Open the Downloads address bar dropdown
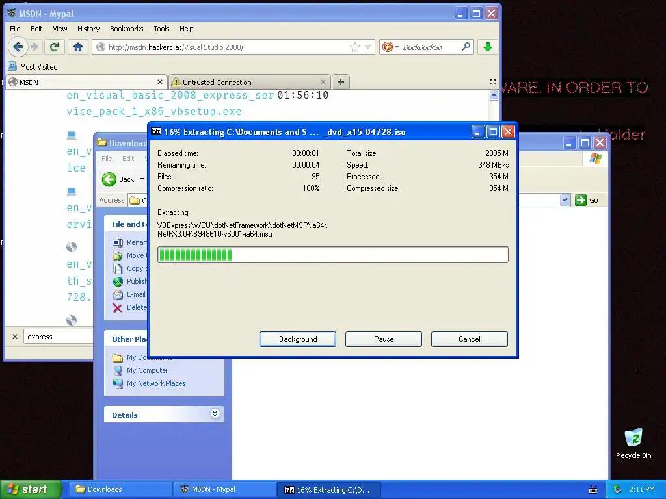This screenshot has height=499, width=666. [x=565, y=200]
